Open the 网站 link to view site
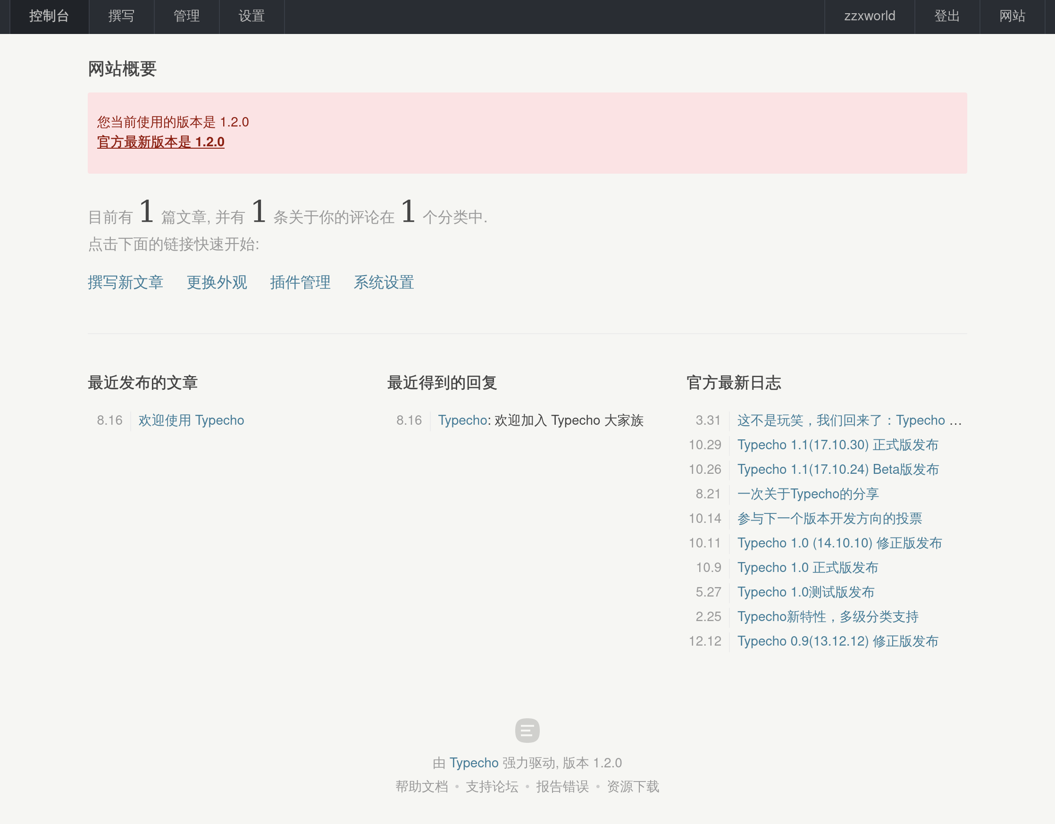This screenshot has height=824, width=1055. tap(1012, 17)
